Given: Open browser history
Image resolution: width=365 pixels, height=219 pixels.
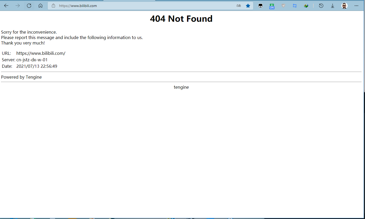Looking at the screenshot, I should pos(321,6).
